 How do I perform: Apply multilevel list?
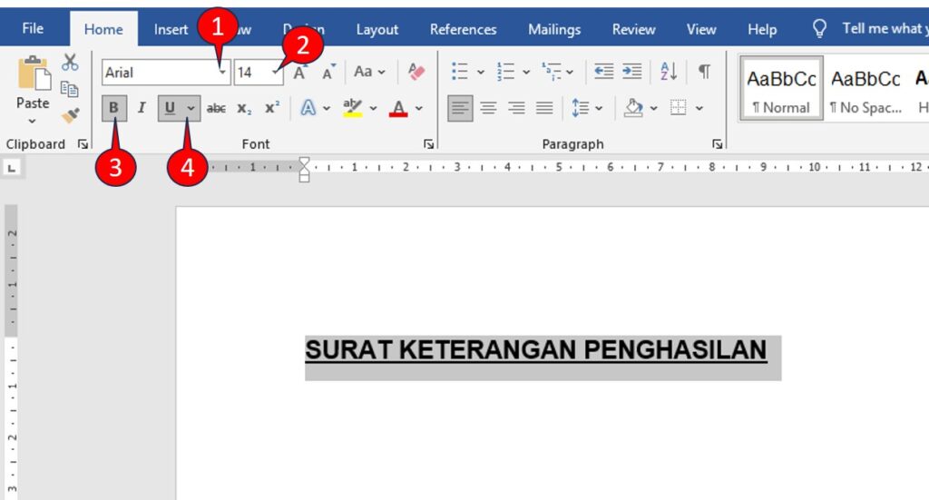point(551,73)
